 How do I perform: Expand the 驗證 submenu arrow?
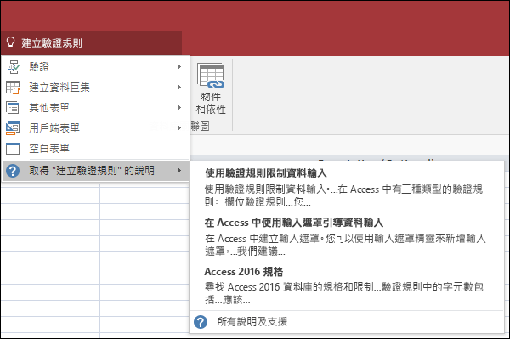pyautogui.click(x=179, y=67)
